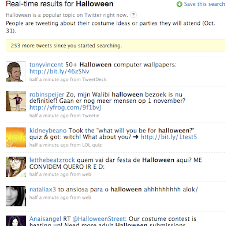This screenshot has width=231, height=226.
Task: Show the 253 more tweets notification bar
Action: [115, 46]
